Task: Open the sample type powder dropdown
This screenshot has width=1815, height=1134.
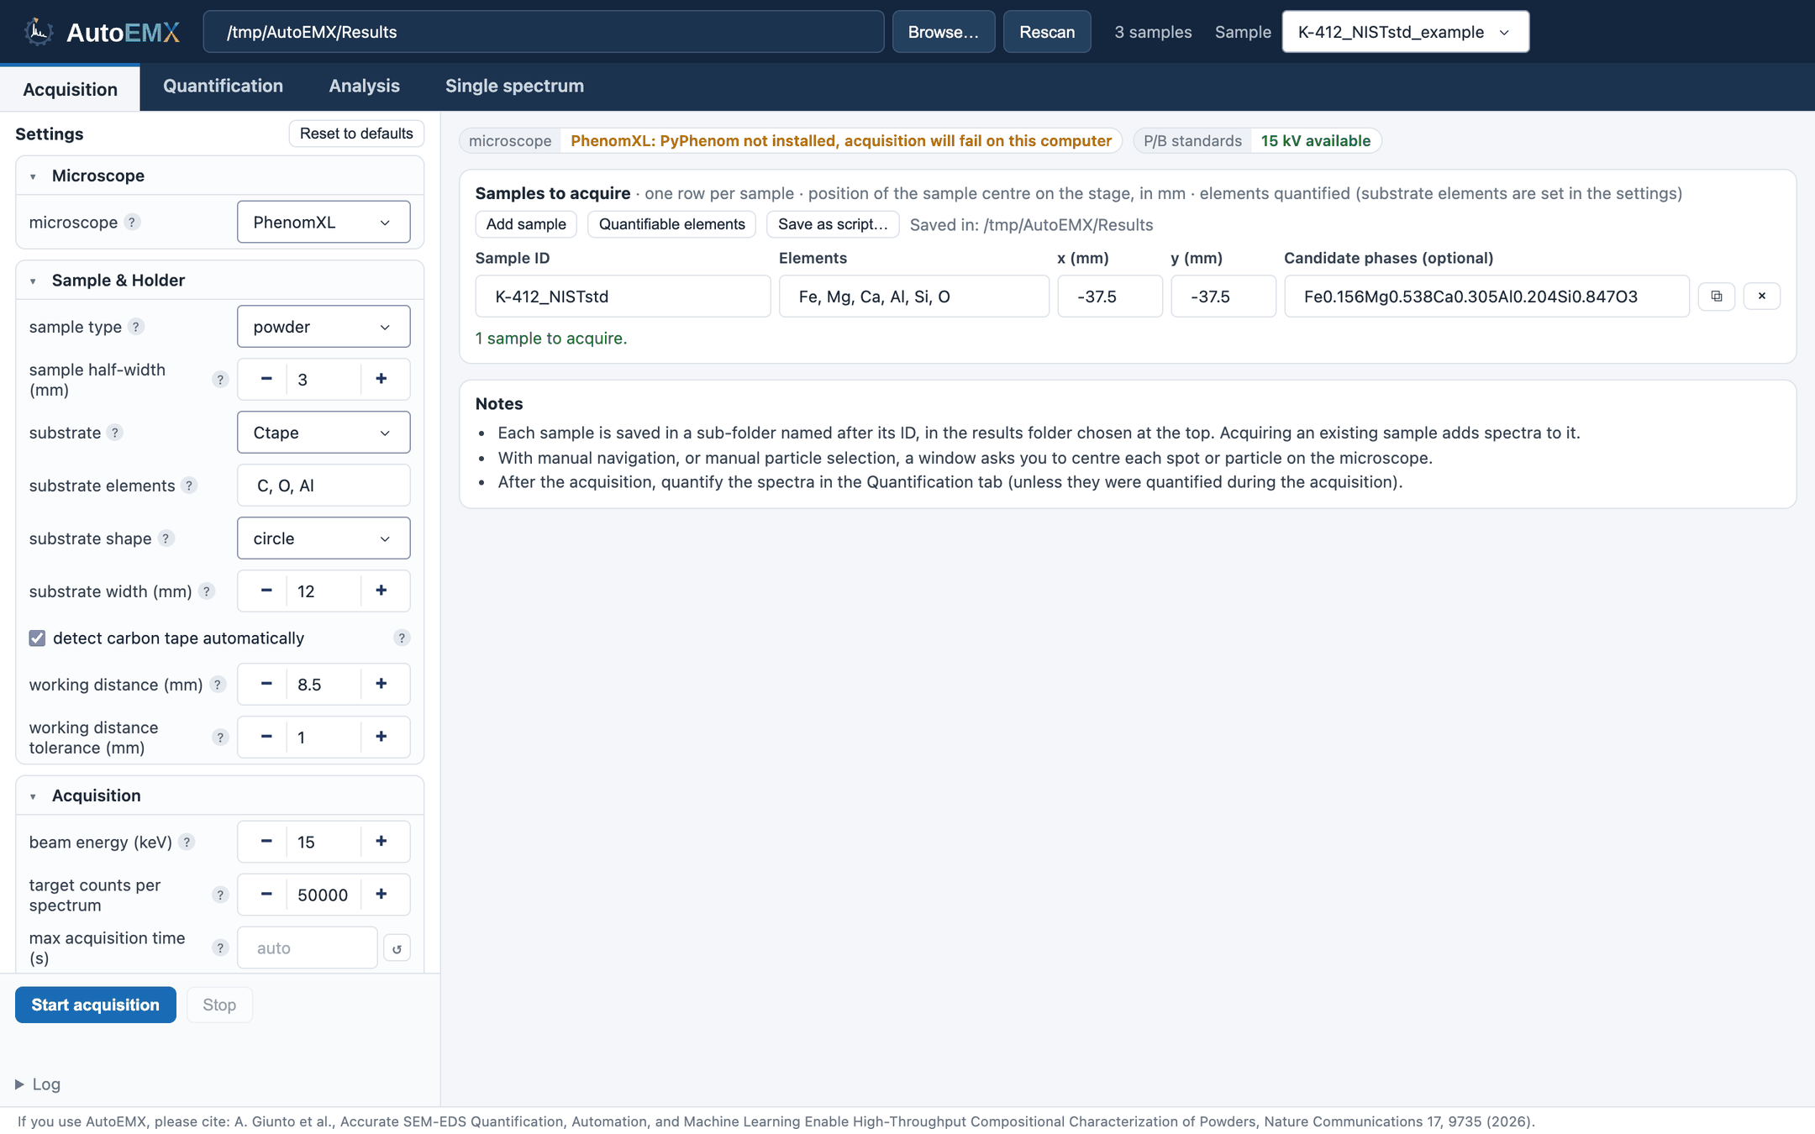Action: pyautogui.click(x=324, y=327)
